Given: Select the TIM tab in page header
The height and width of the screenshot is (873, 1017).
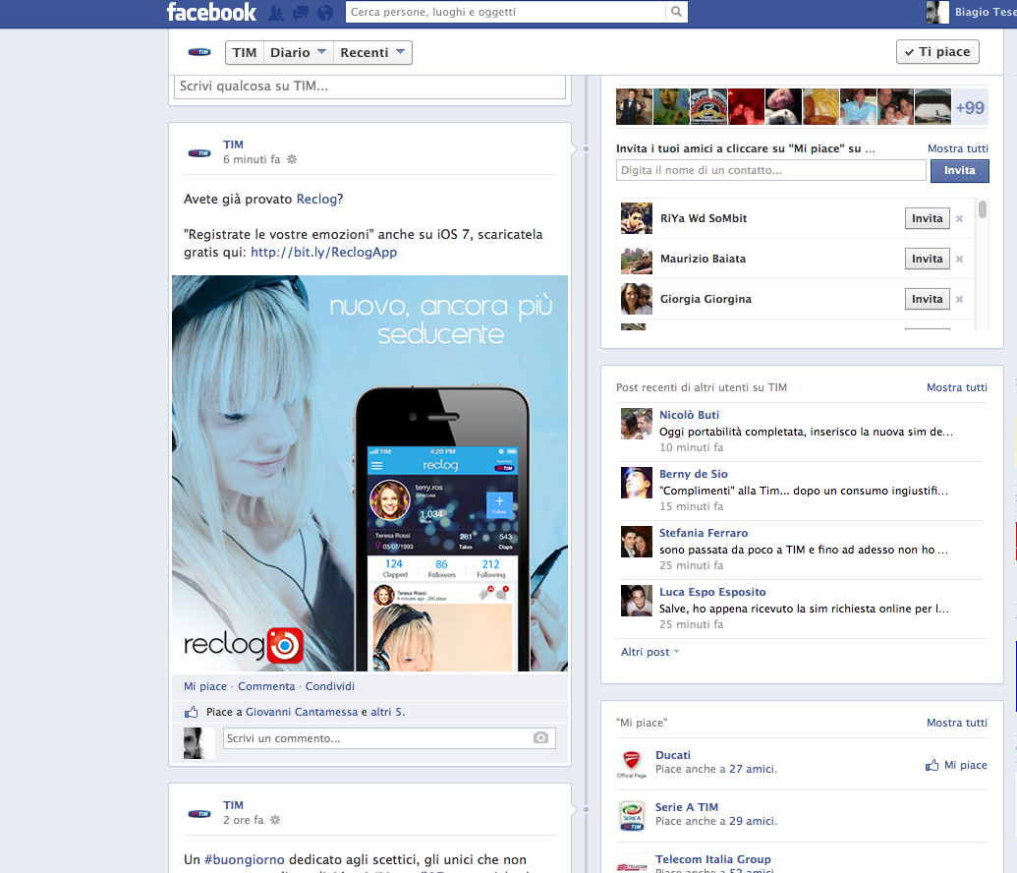Looking at the screenshot, I should (245, 52).
